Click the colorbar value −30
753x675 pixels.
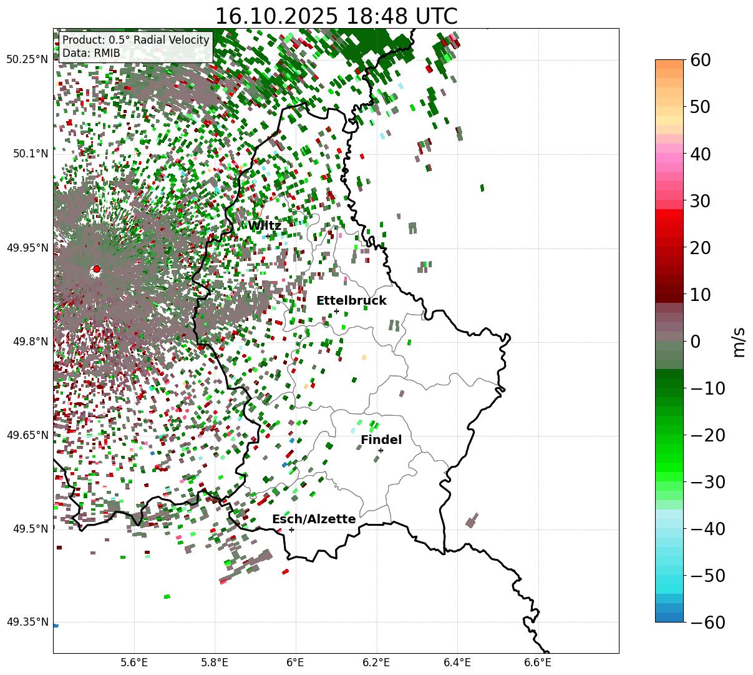pyautogui.click(x=707, y=481)
